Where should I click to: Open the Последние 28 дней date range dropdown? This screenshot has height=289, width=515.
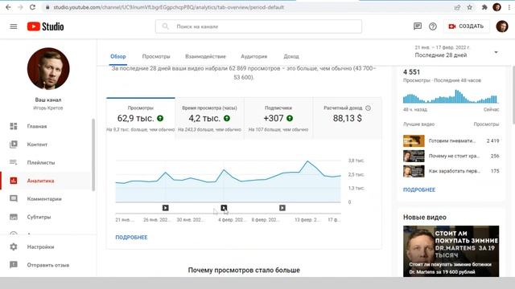click(456, 52)
